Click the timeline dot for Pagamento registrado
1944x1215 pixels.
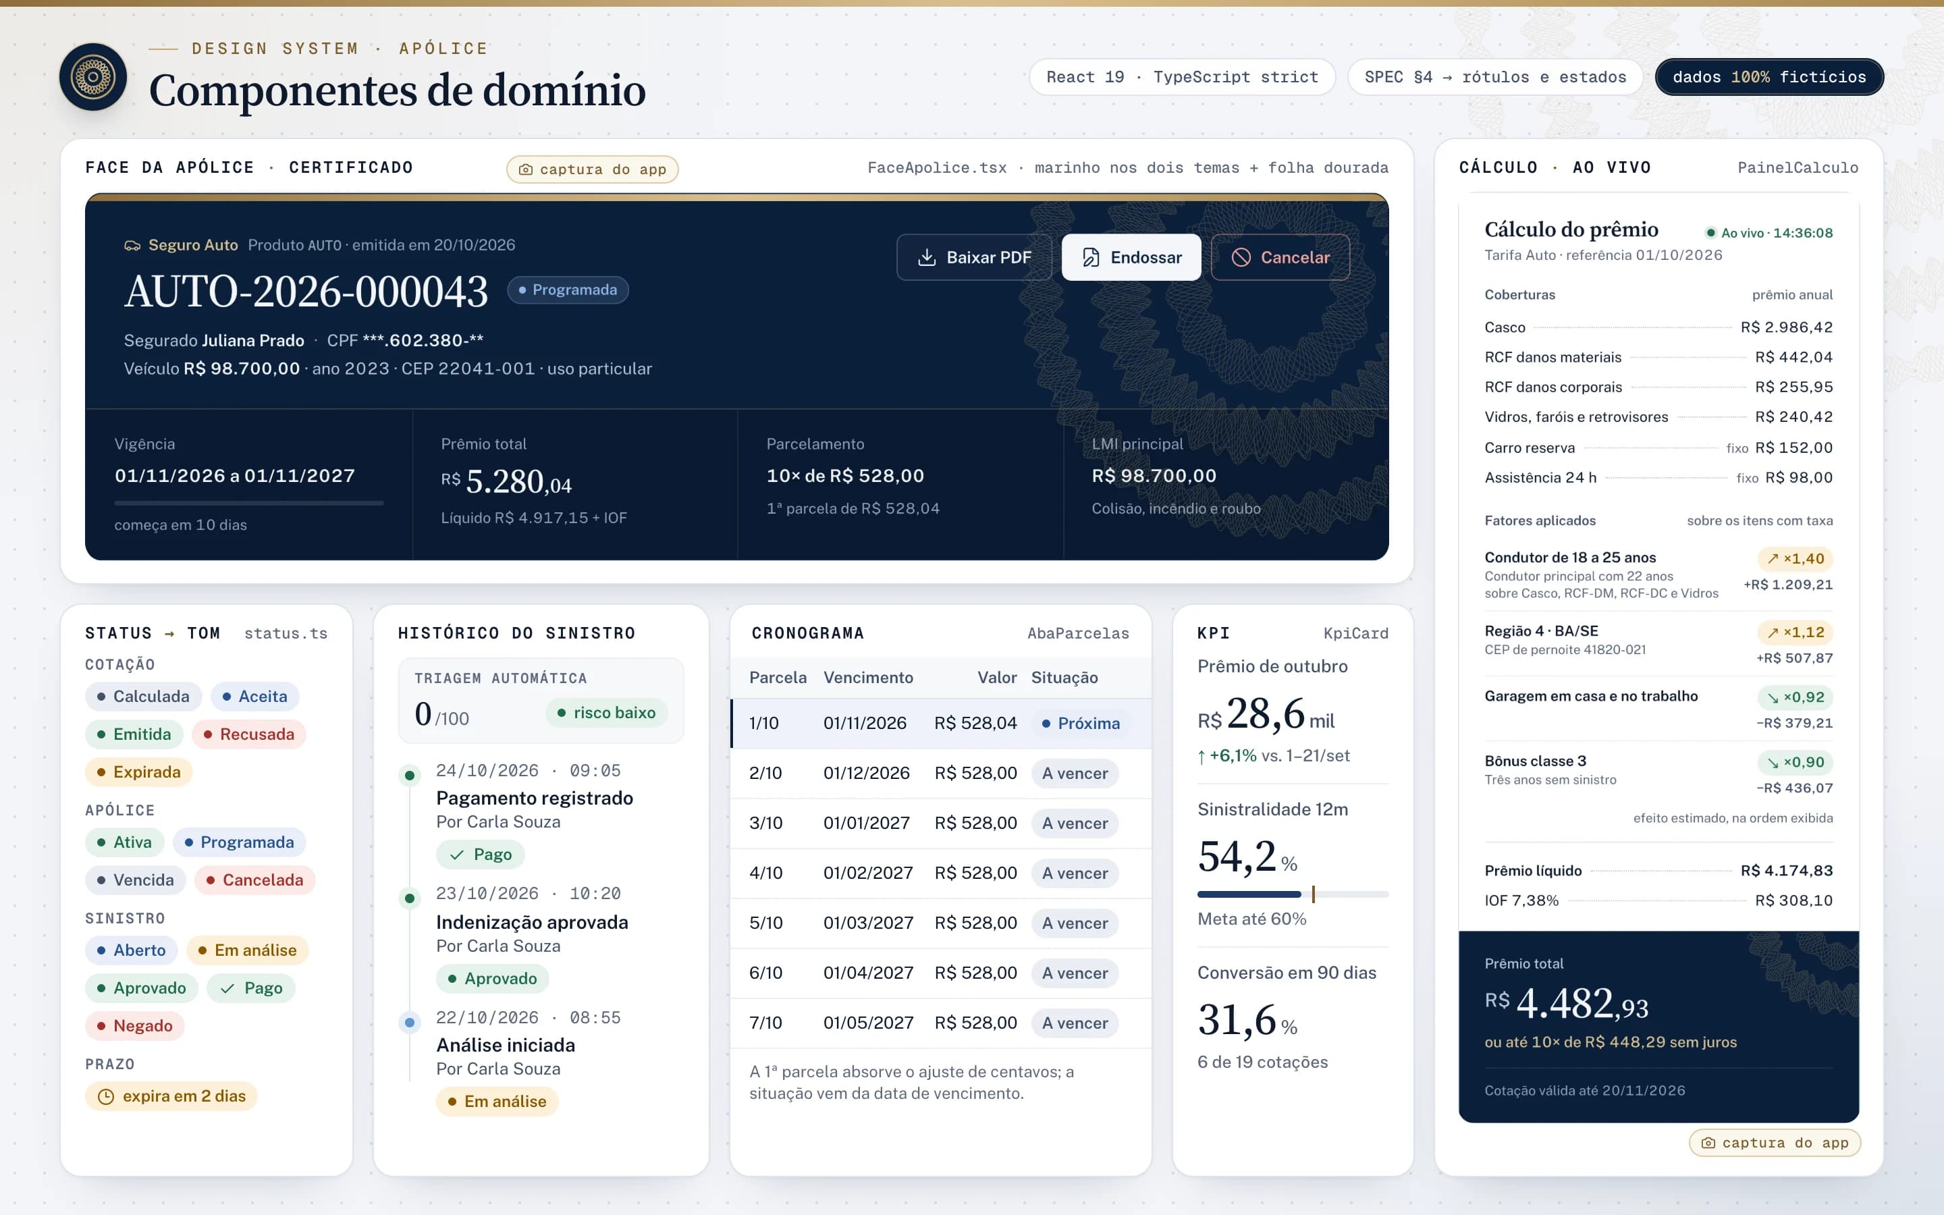tap(410, 776)
